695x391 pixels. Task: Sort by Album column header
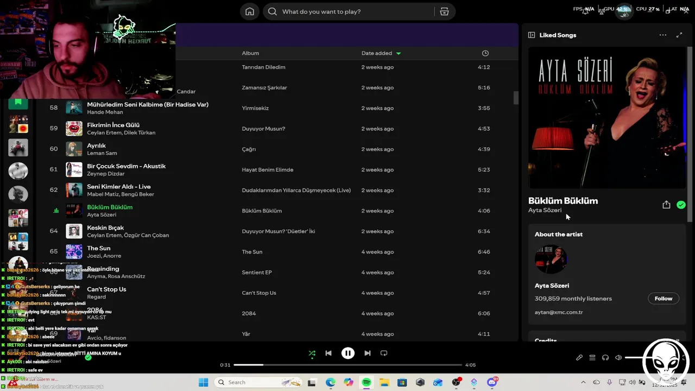coord(250,53)
